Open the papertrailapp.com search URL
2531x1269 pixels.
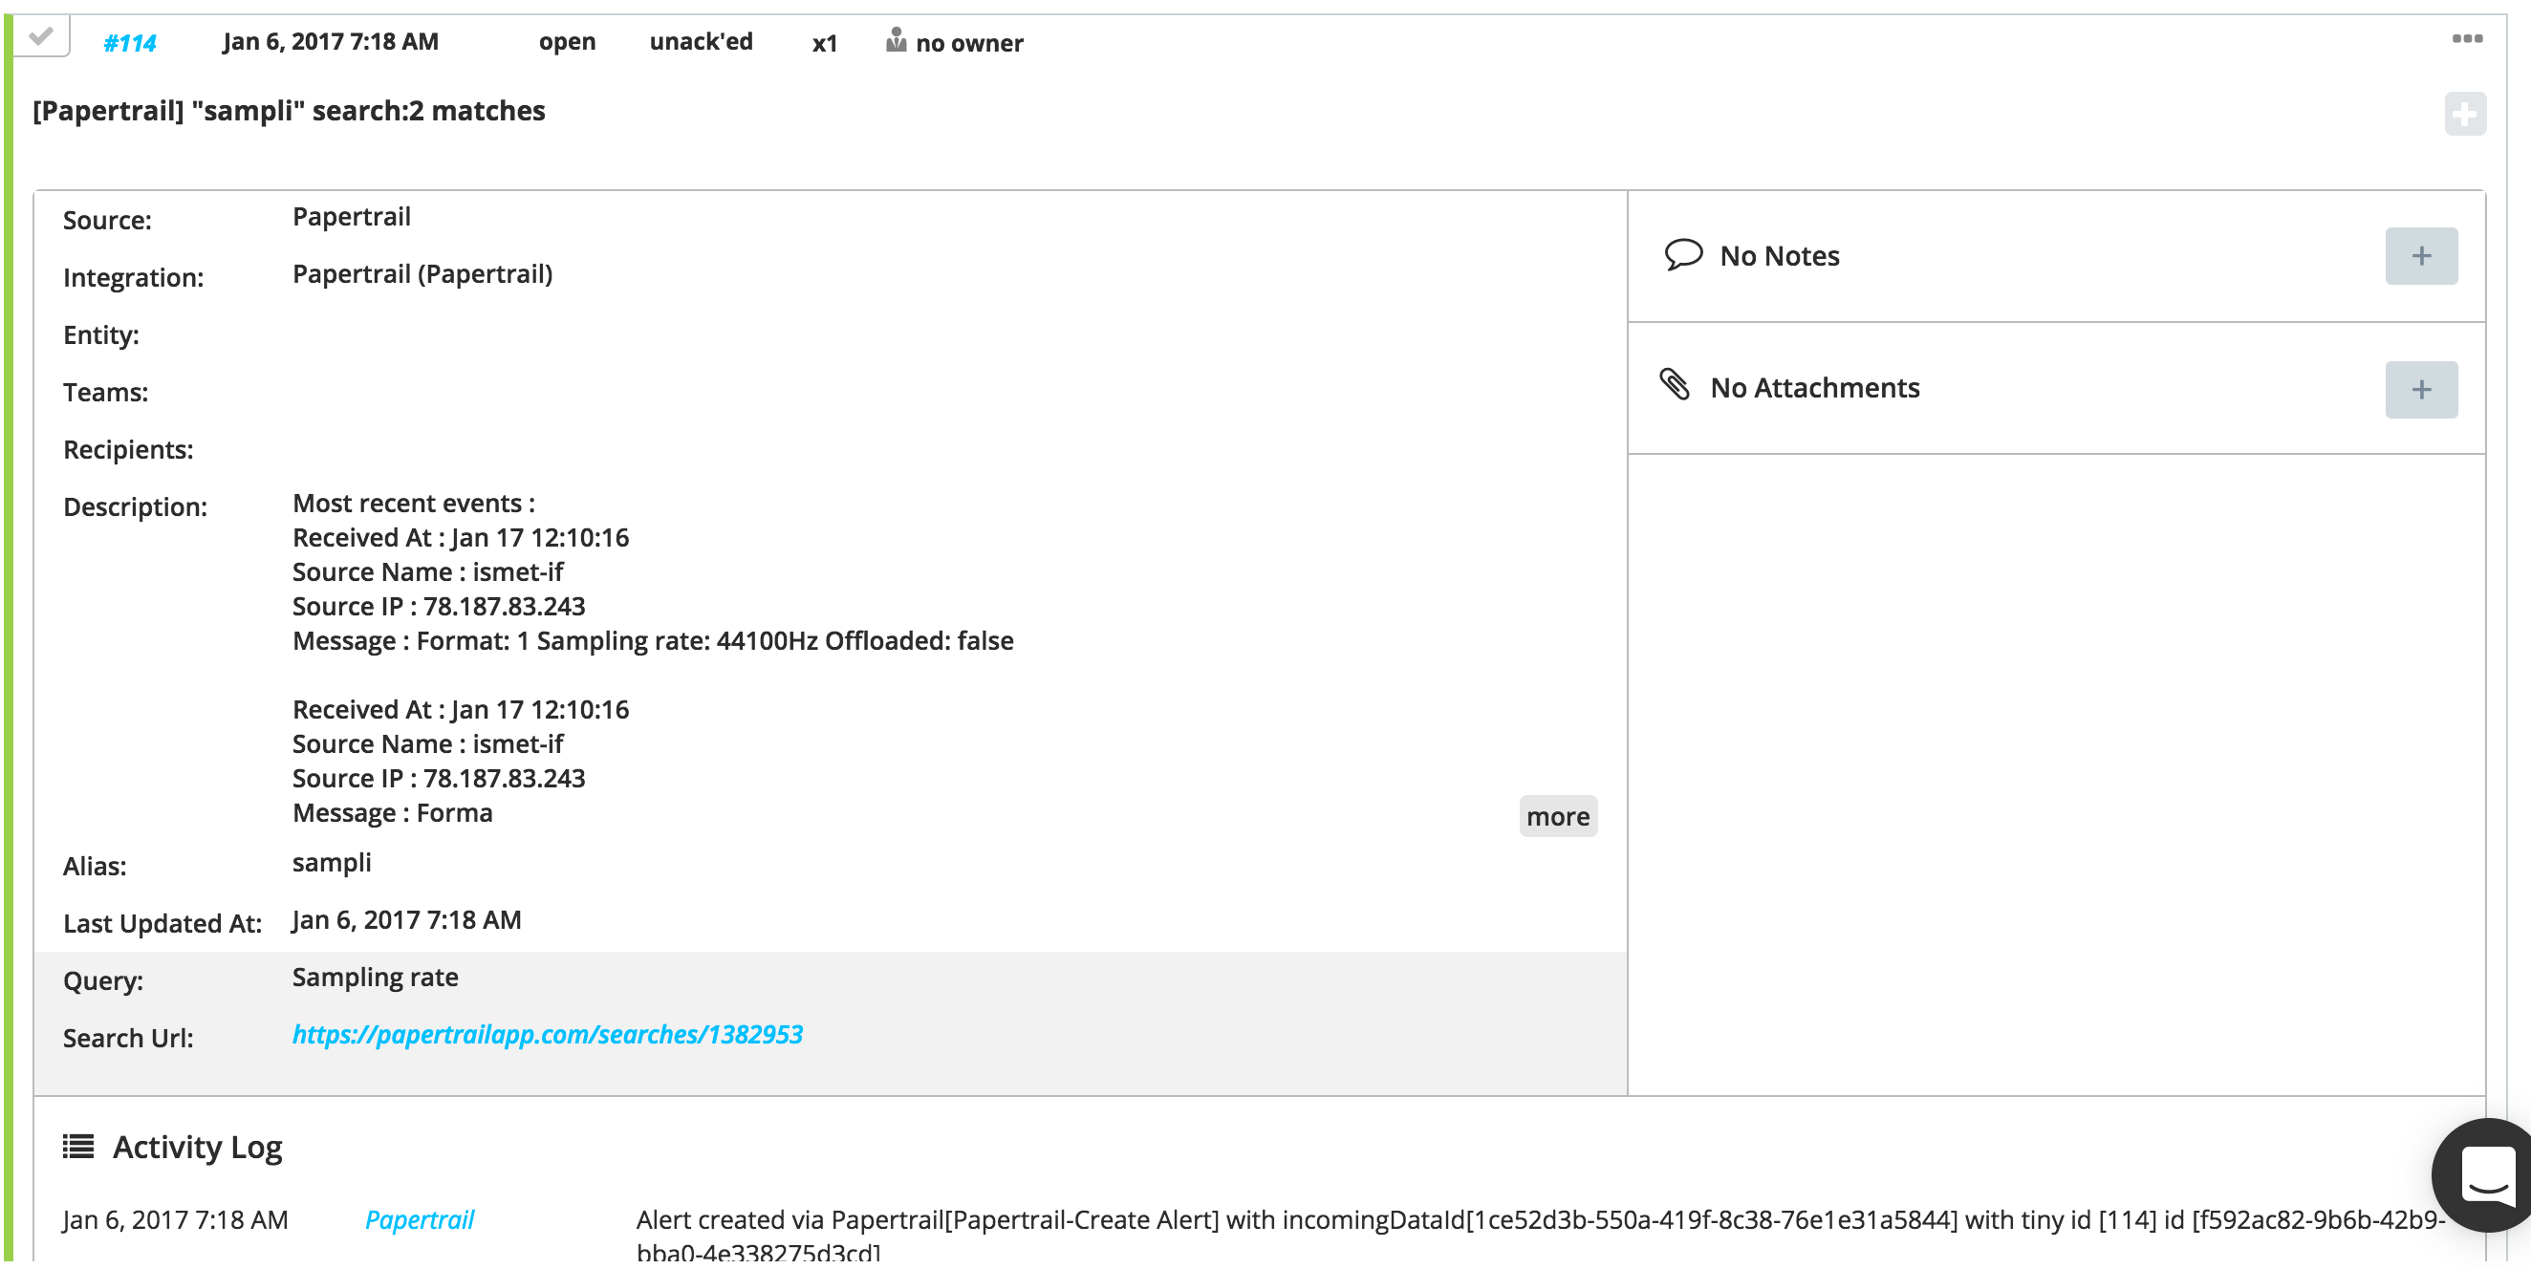click(548, 1034)
